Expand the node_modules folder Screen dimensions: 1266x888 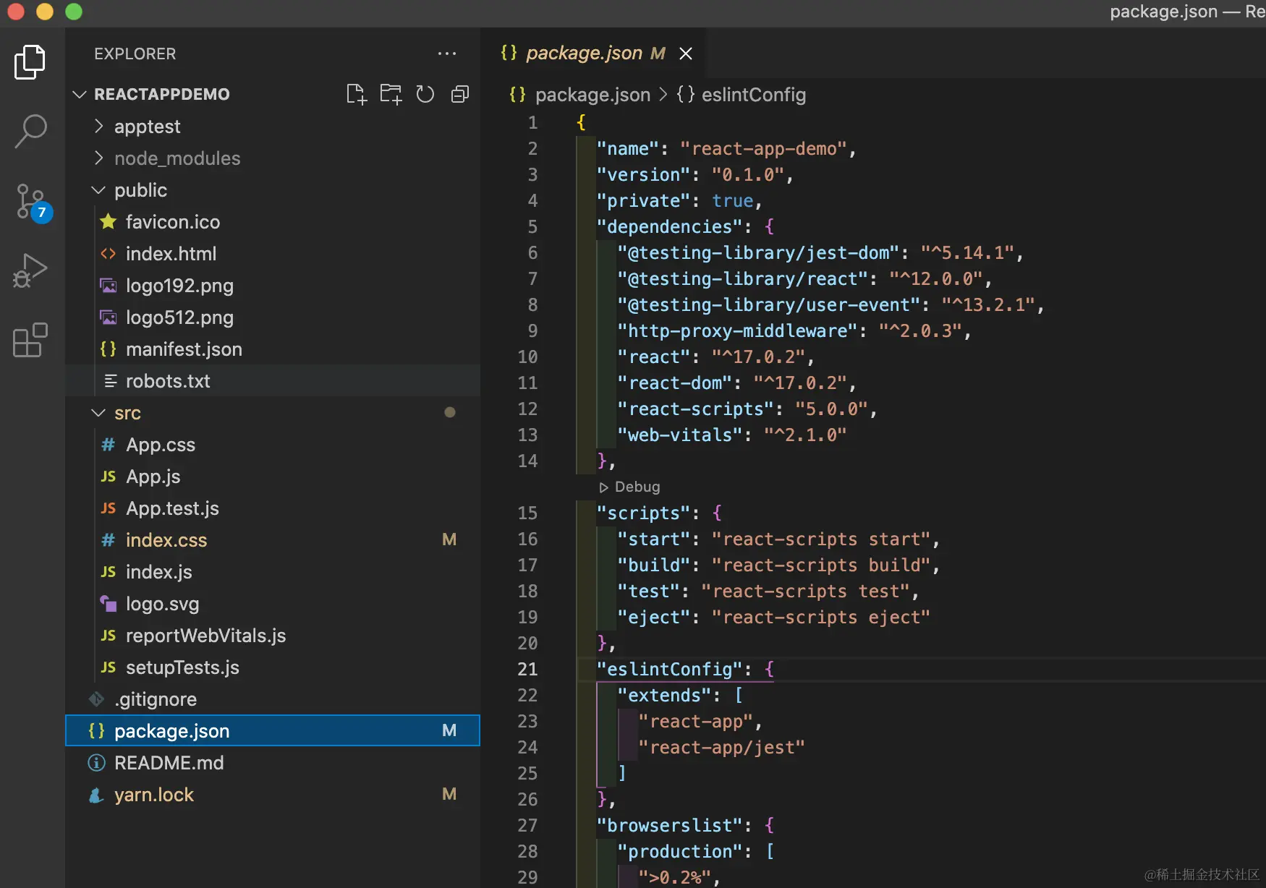point(177,158)
